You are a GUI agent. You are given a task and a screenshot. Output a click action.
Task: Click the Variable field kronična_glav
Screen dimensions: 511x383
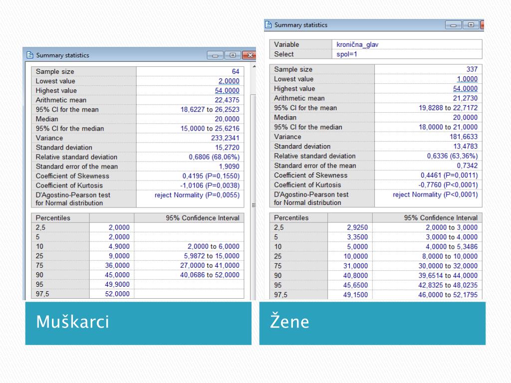coord(407,44)
